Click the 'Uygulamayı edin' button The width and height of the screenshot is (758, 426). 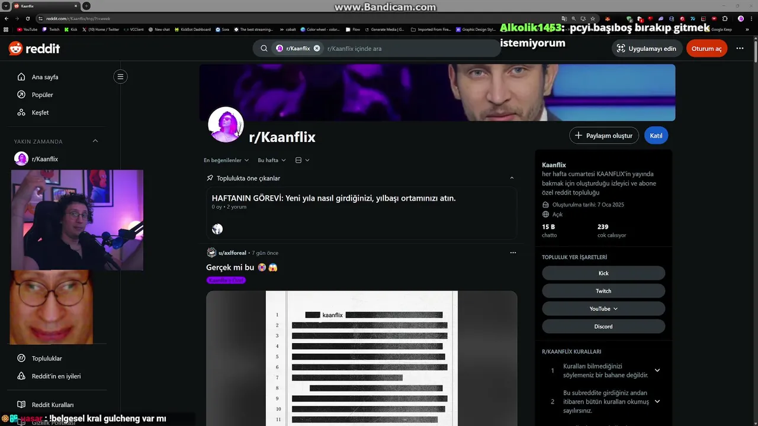pos(646,49)
